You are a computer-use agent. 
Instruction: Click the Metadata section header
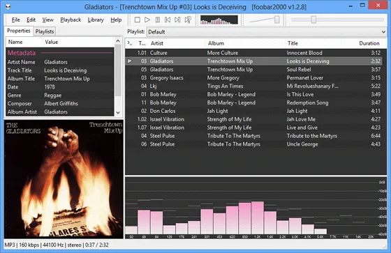point(60,53)
